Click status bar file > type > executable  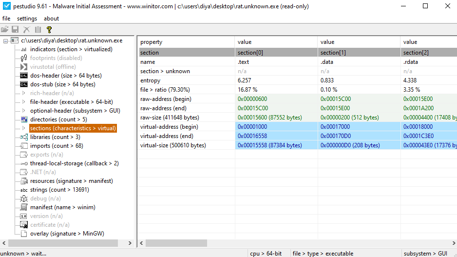click(x=323, y=254)
